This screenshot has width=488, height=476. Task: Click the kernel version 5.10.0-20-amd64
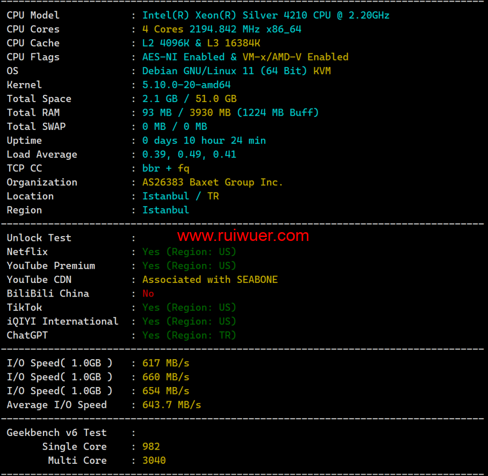(186, 85)
